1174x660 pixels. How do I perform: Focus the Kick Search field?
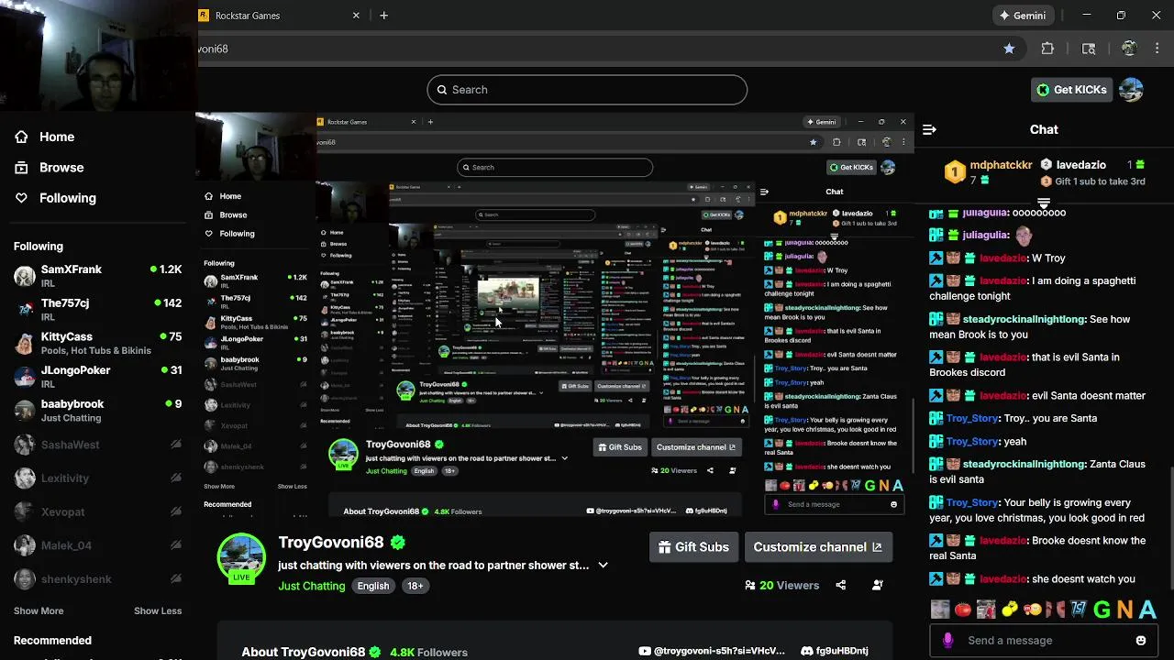click(587, 90)
